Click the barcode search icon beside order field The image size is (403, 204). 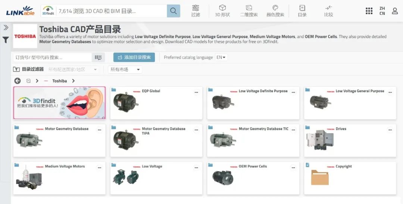(x=98, y=57)
